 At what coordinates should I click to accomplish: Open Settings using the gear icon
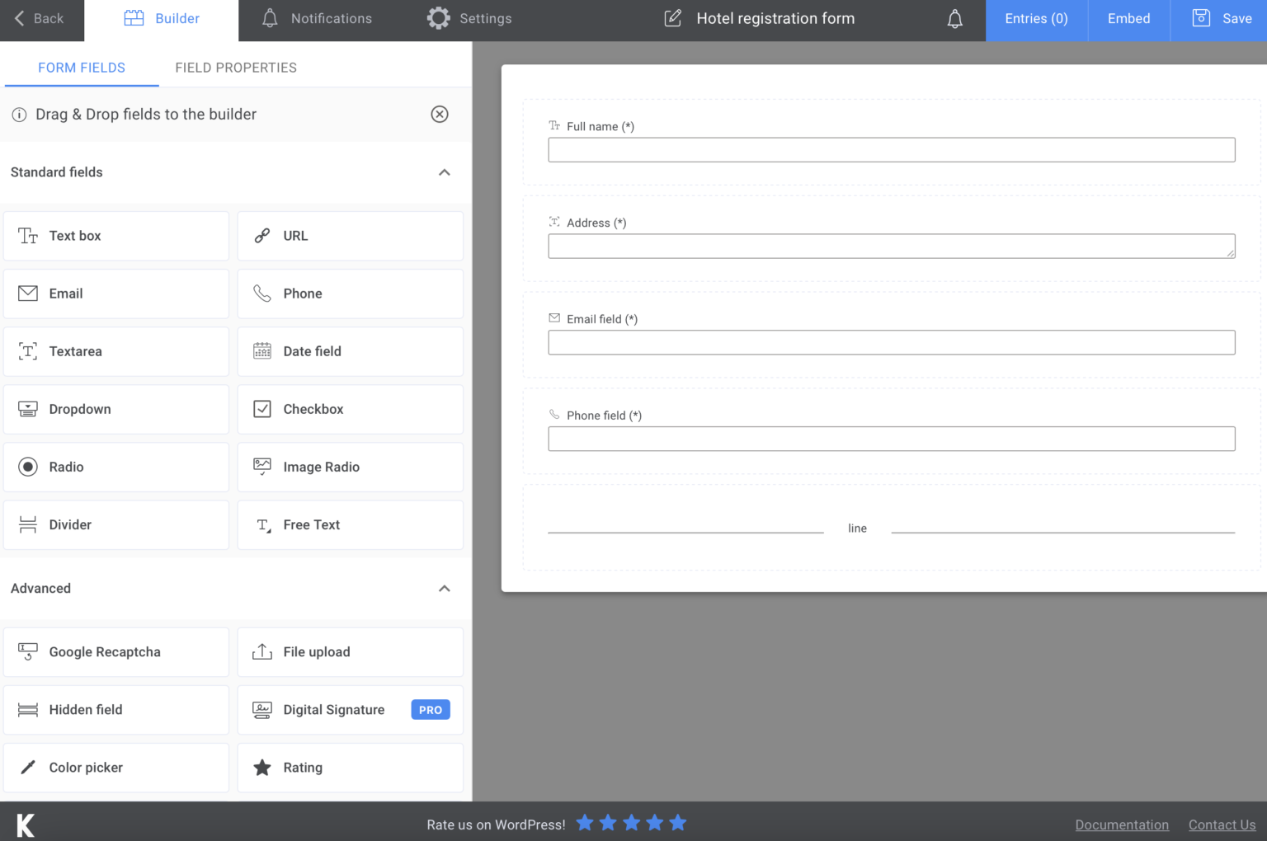point(438,18)
